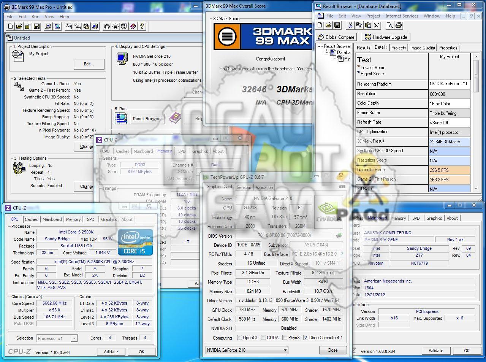Open SPD tab in front CPU-Z window
Screen dimensions: 486x362
click(90, 219)
